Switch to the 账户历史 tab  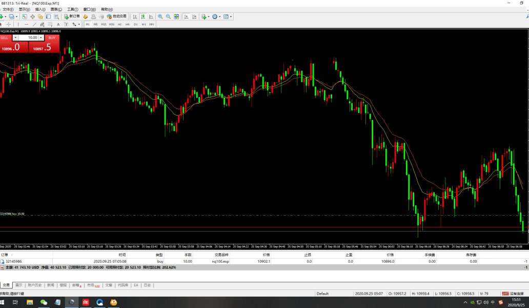pyautogui.click(x=35, y=285)
